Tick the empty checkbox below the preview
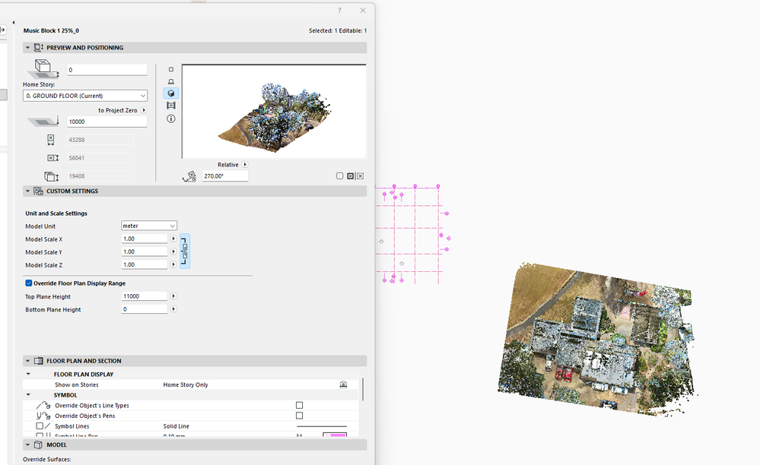 click(x=340, y=176)
